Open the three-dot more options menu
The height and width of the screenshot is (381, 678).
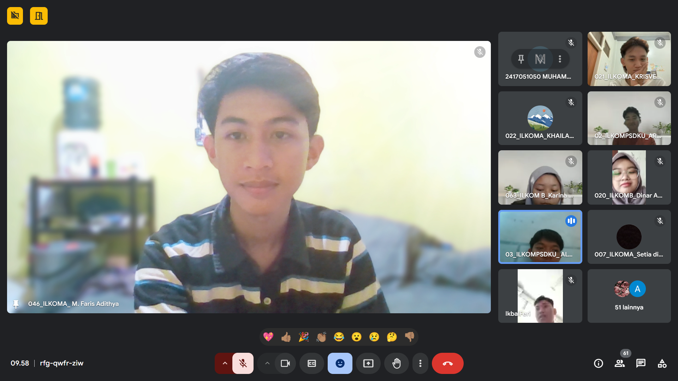click(420, 363)
